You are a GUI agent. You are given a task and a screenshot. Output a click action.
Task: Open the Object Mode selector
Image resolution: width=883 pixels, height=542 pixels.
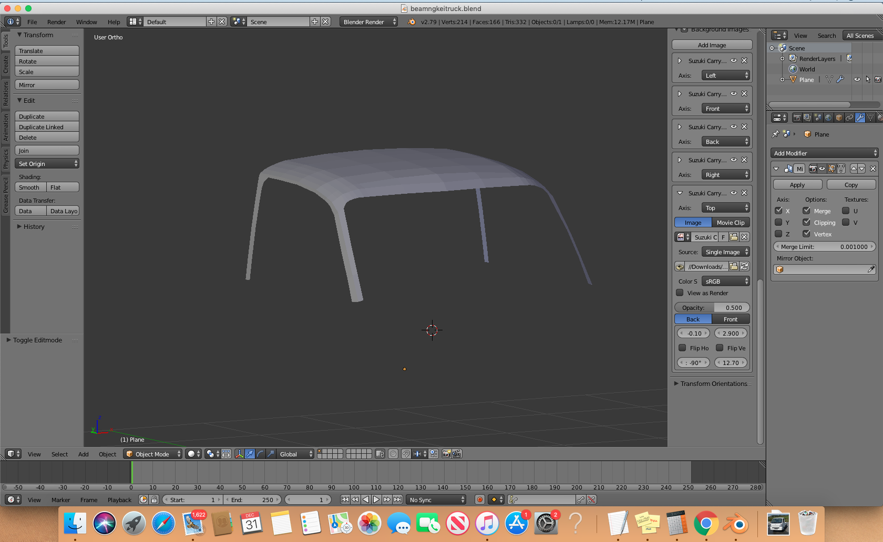[153, 454]
